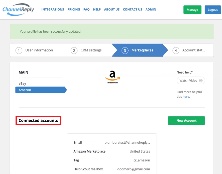The width and height of the screenshot is (222, 174).
Task: Go to the FAQ page
Action: (86, 9)
